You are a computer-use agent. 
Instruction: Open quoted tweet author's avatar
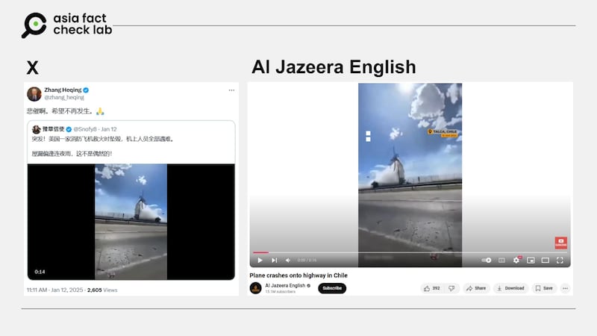click(36, 129)
